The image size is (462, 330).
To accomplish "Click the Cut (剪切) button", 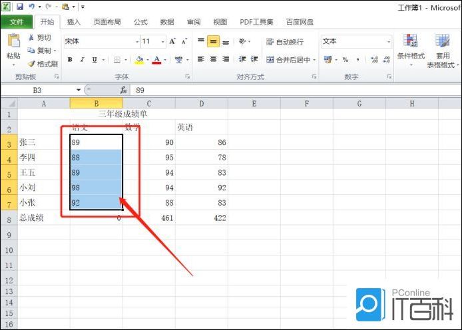I will pyautogui.click(x=39, y=37).
